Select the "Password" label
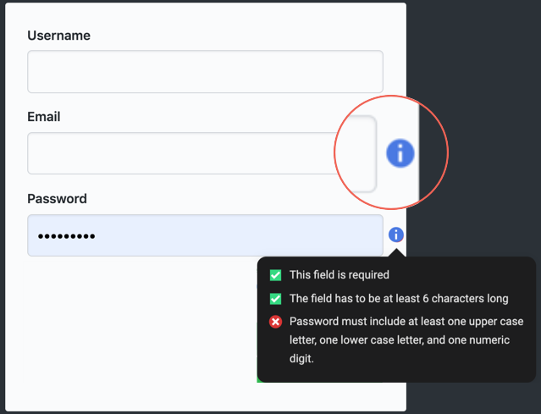 click(x=57, y=199)
